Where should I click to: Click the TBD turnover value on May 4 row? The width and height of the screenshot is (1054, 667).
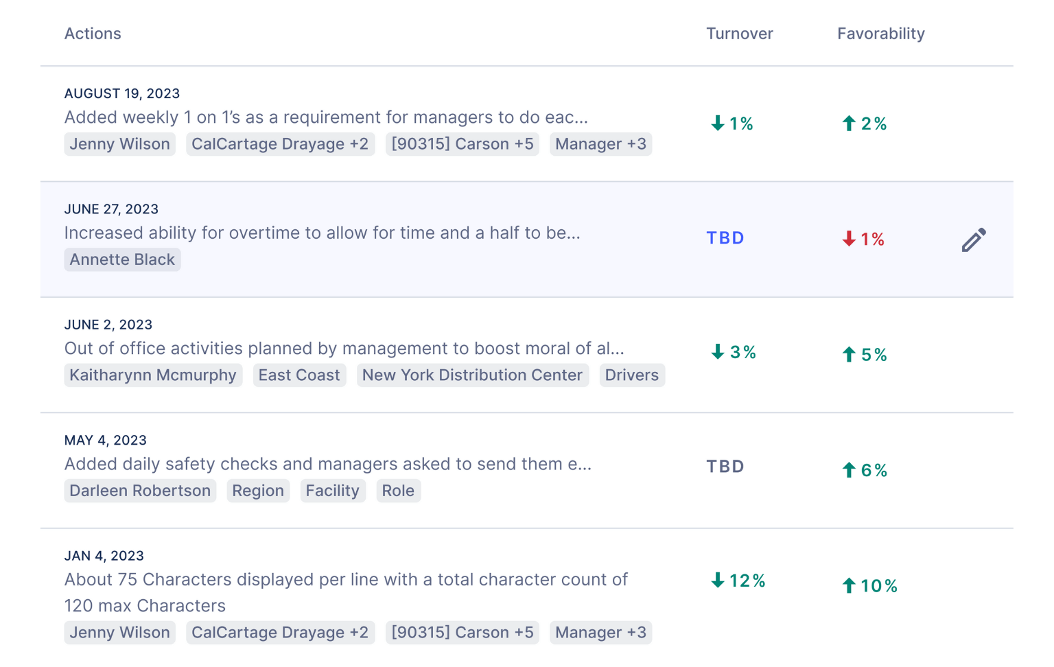(x=725, y=466)
